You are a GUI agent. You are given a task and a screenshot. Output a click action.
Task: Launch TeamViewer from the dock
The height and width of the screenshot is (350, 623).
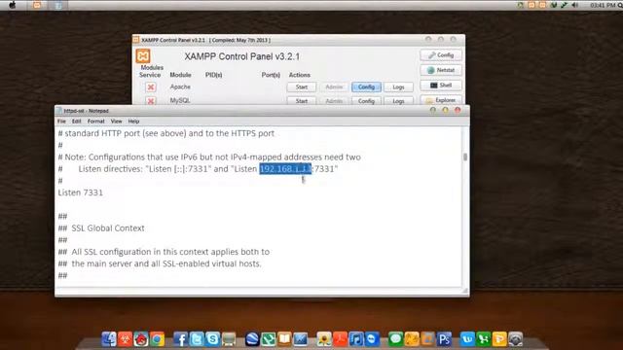point(372,339)
